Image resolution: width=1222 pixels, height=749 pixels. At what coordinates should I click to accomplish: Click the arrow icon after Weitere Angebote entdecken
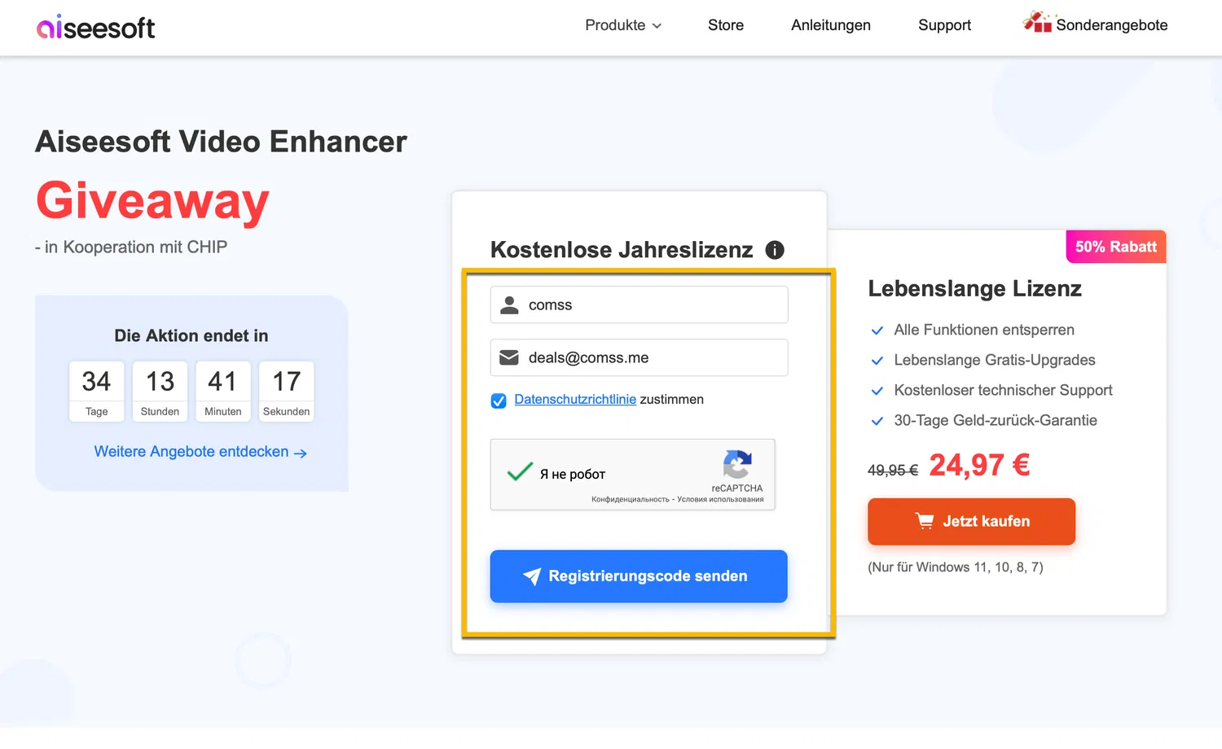(x=301, y=453)
